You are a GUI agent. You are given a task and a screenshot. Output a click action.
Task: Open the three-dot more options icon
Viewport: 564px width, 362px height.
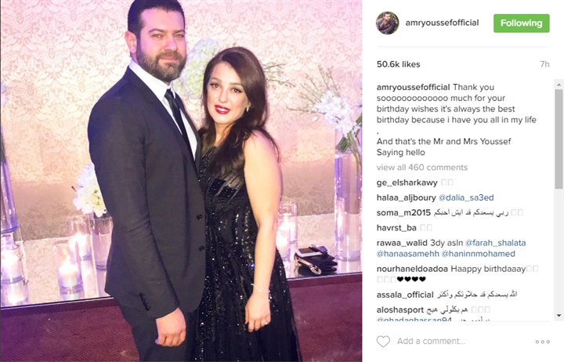pos(542,342)
